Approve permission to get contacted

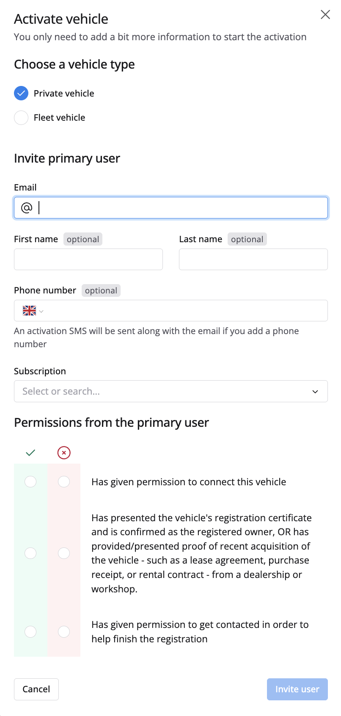30,632
